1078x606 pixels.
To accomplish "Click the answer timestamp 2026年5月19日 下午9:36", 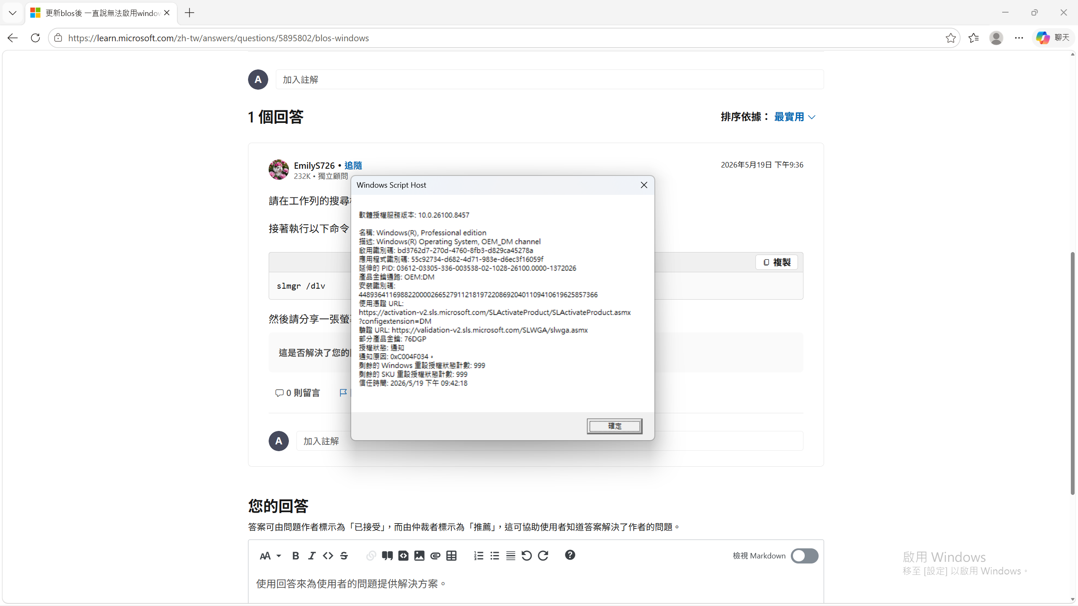I will (x=762, y=165).
